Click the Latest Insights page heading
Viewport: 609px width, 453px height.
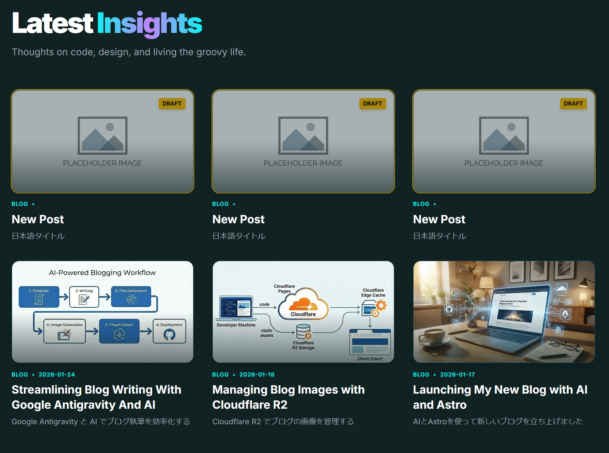107,23
